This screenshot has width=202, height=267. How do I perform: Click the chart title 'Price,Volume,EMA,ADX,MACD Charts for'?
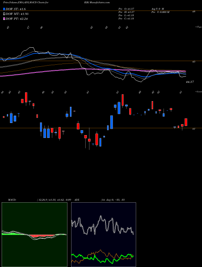tap(27, 2)
